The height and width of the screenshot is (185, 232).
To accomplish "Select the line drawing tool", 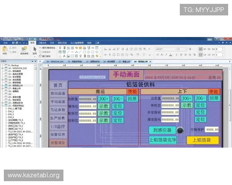I will [68, 52].
